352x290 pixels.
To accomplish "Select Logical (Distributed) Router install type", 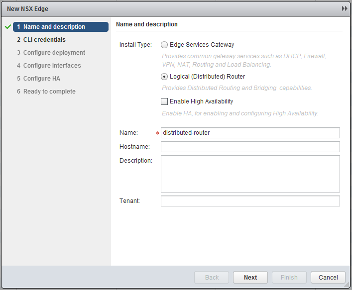I will coord(164,77).
